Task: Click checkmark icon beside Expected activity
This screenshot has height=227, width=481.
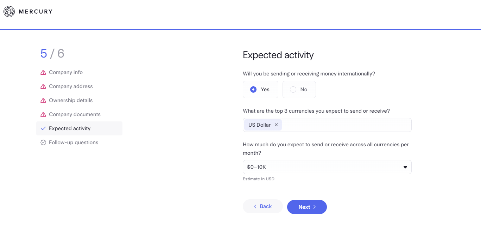Action: tap(43, 128)
